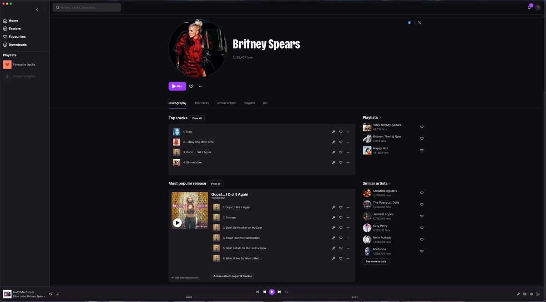Favourite the Happy Hits playlist

pos(422,150)
